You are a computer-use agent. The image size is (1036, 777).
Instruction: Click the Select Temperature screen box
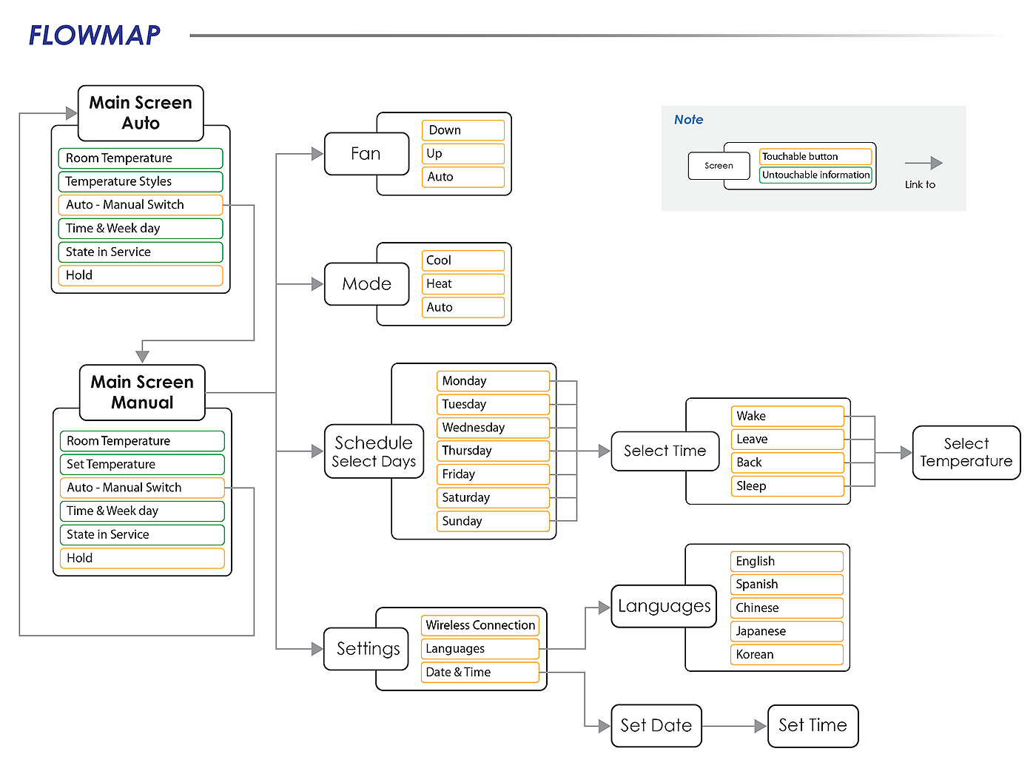click(966, 453)
